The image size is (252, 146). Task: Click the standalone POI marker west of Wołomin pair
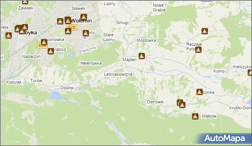(x=60, y=21)
